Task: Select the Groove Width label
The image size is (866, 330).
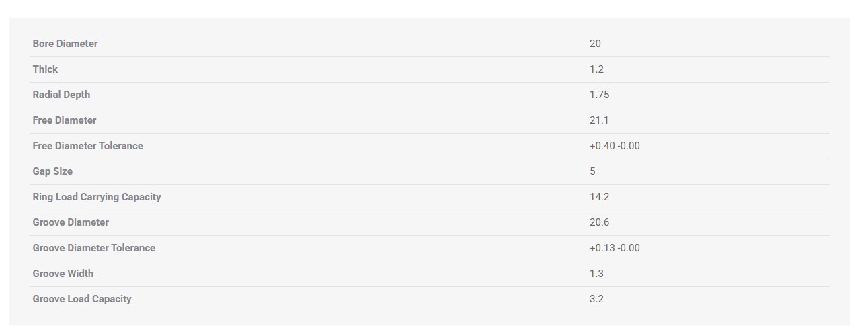Action: click(x=63, y=274)
